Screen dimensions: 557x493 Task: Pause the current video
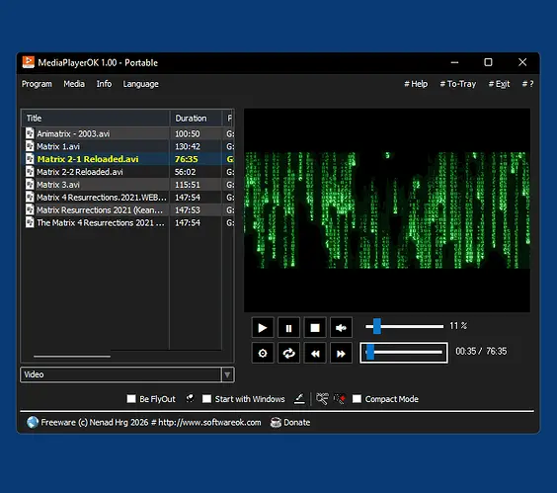click(x=288, y=327)
